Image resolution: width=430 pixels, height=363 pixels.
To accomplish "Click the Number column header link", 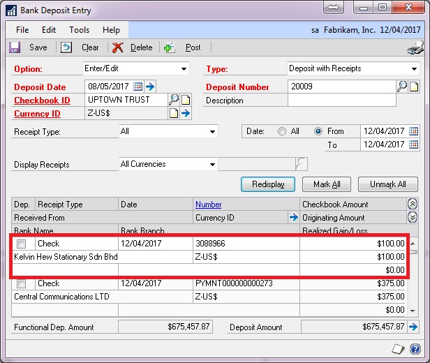I will click(x=209, y=205).
